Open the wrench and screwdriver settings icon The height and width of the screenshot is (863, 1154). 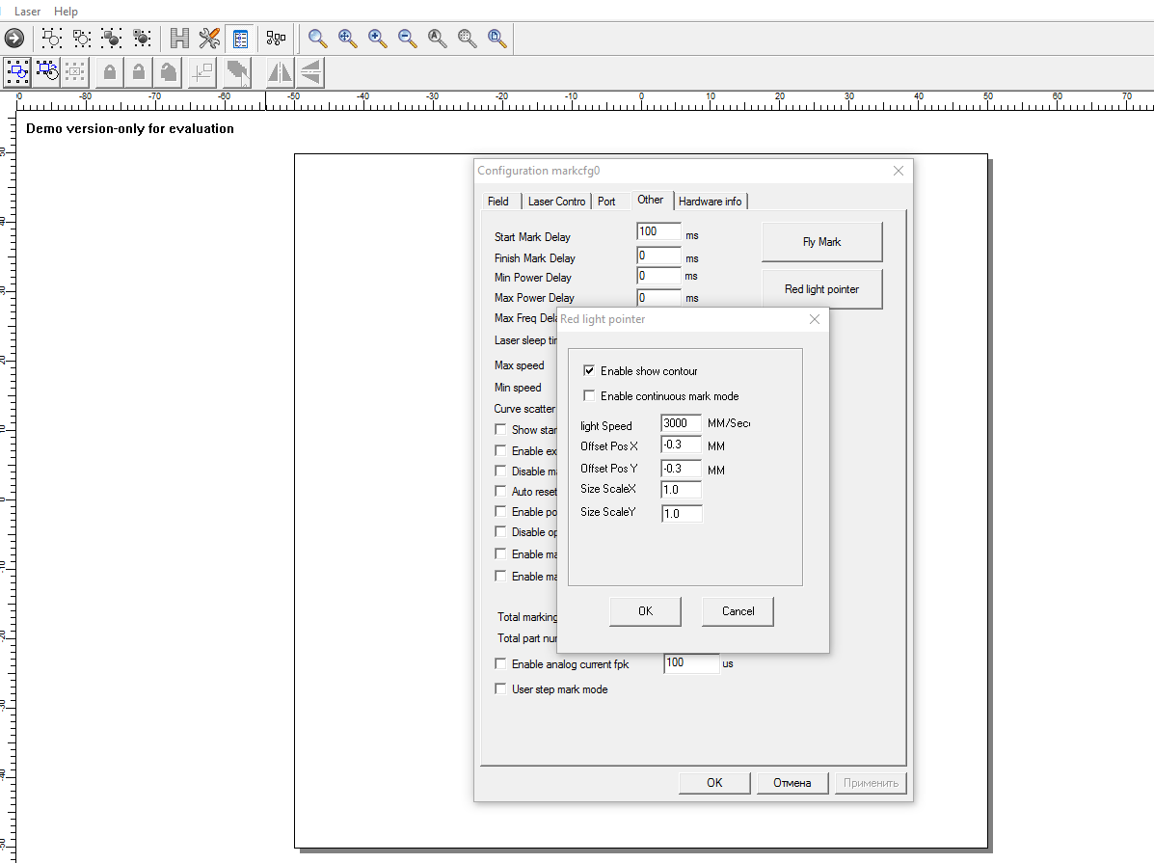(209, 39)
